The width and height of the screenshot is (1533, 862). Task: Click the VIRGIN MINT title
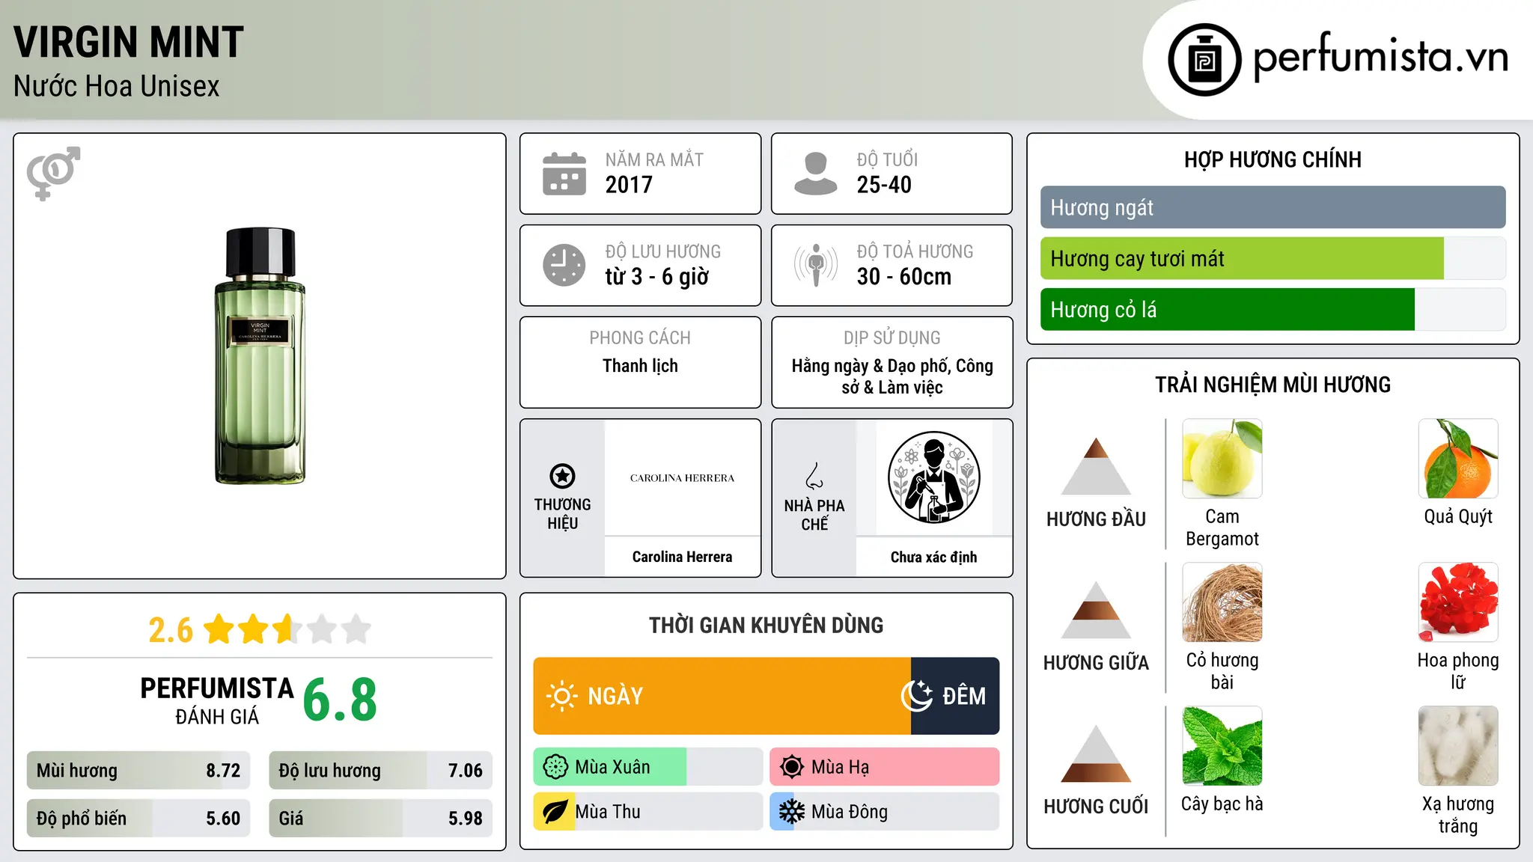pyautogui.click(x=129, y=42)
